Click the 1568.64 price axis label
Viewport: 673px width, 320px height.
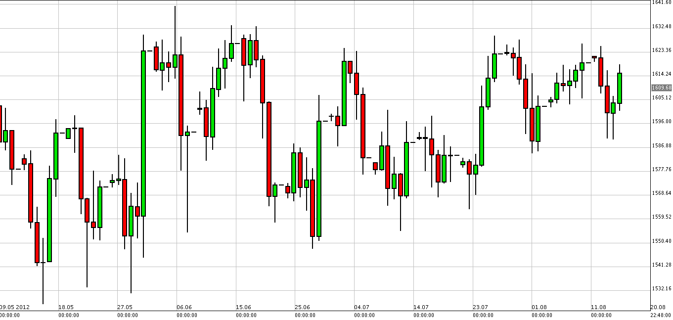pyautogui.click(x=662, y=193)
